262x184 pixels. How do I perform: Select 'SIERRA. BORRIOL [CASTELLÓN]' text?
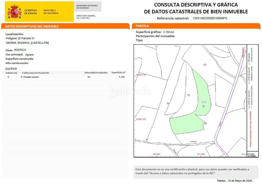(27, 43)
